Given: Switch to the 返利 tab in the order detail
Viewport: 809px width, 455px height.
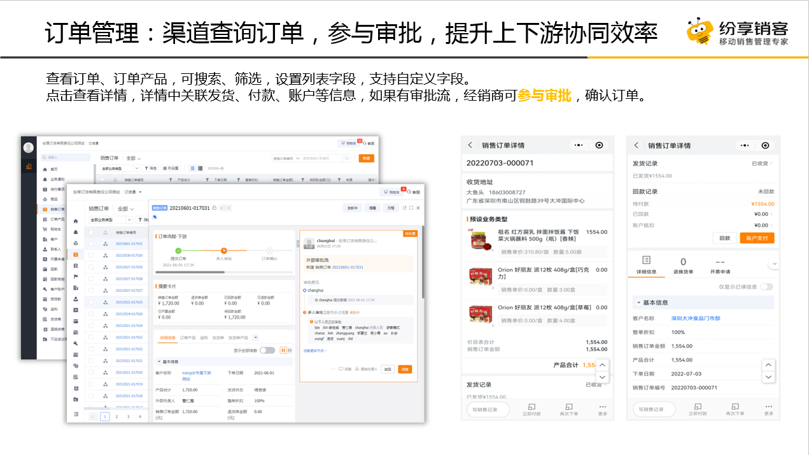Looking at the screenshot, I should [204, 337].
